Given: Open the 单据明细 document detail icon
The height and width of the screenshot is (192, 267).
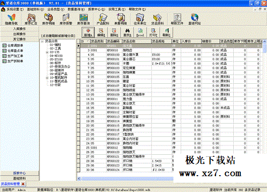Looking at the screenshot, I should tap(120, 19).
